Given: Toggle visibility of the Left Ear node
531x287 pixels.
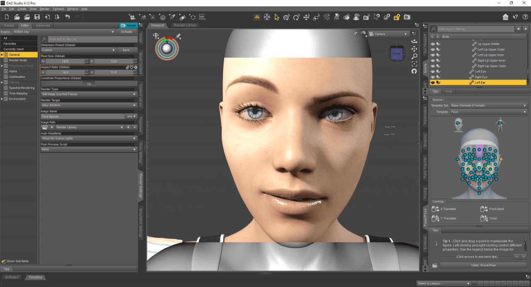Looking at the screenshot, I should coord(433,82).
